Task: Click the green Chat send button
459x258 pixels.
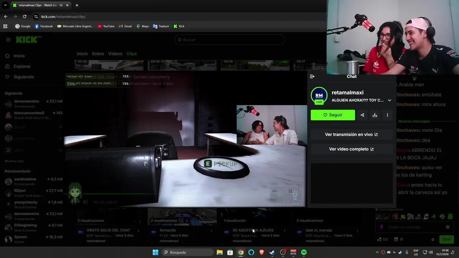Action: coord(446,239)
